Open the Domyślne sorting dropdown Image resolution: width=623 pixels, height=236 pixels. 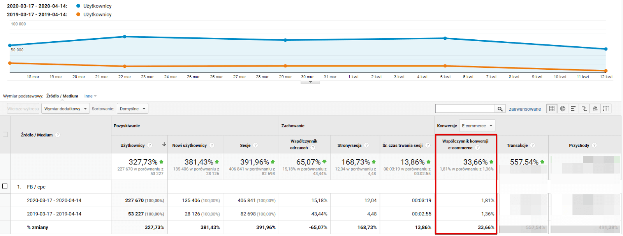[132, 109]
